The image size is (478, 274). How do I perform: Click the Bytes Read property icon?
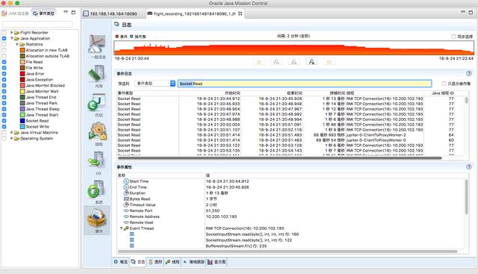[126, 199]
